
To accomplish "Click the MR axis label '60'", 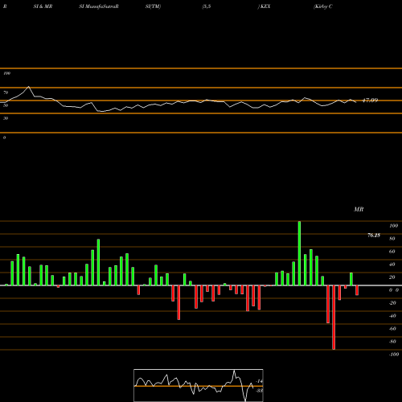I will pos(392,252).
